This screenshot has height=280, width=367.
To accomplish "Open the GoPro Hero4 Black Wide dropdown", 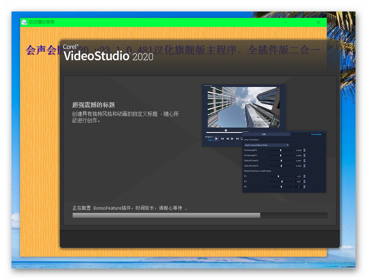I will pos(267,145).
